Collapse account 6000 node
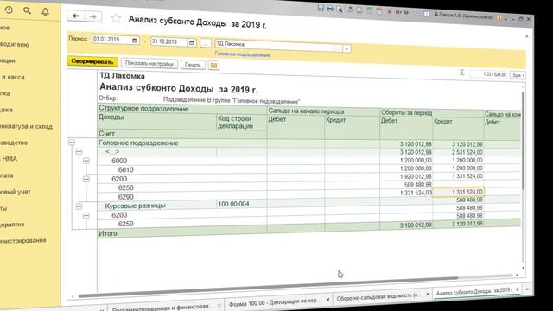 click(86, 161)
